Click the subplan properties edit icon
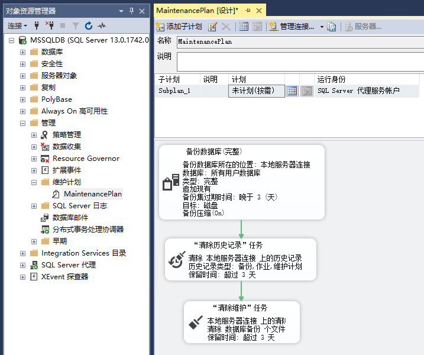This screenshot has width=424, height=355. [x=213, y=27]
